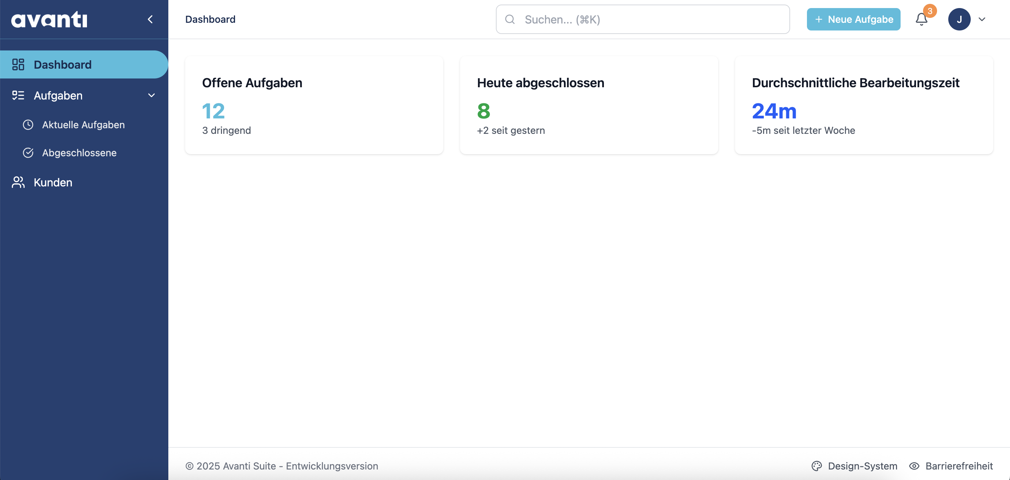1010x480 pixels.
Task: Open the Design-System link
Action: [x=862, y=466]
